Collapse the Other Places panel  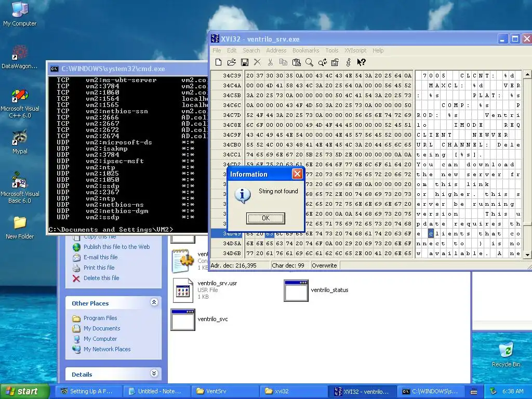coord(154,302)
